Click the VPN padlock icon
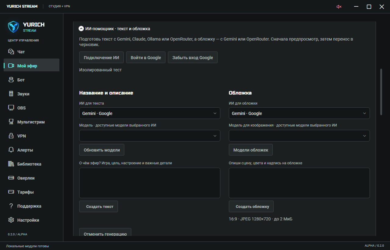Screen dimensions: 390x250 pos(11,136)
